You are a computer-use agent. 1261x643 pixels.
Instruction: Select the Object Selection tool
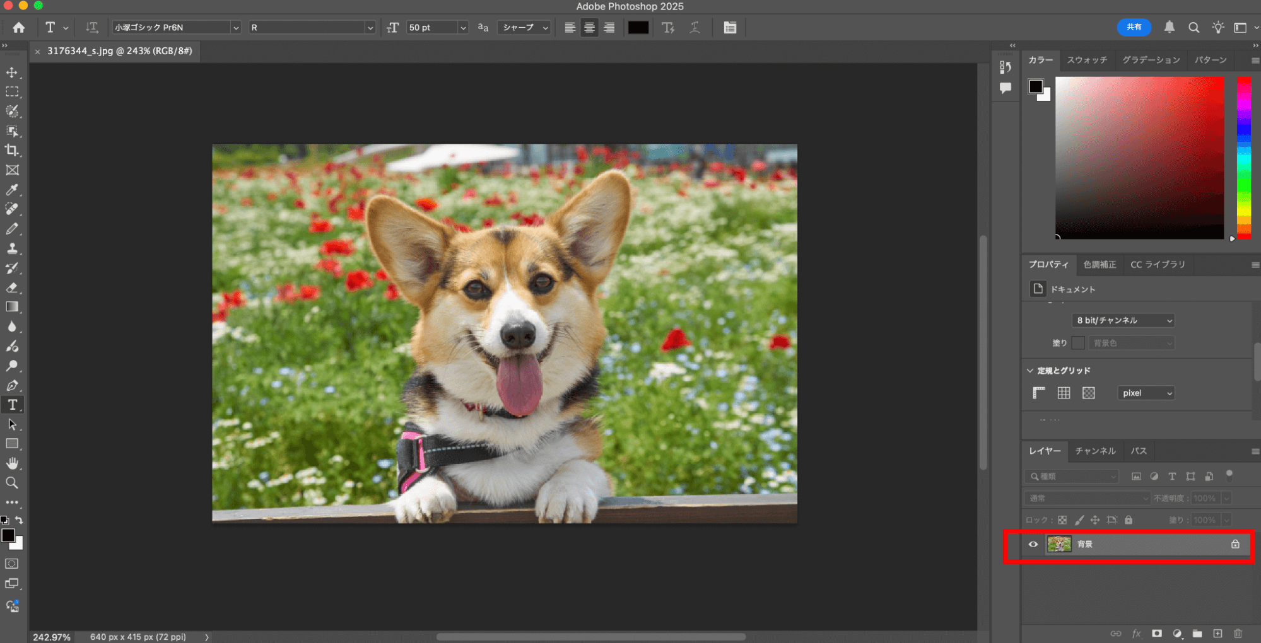coord(12,130)
